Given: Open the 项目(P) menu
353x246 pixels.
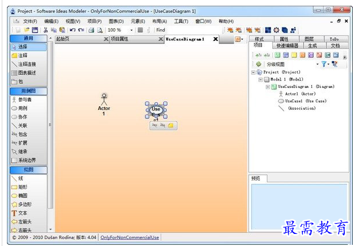Looking at the screenshot, I should 95,21.
